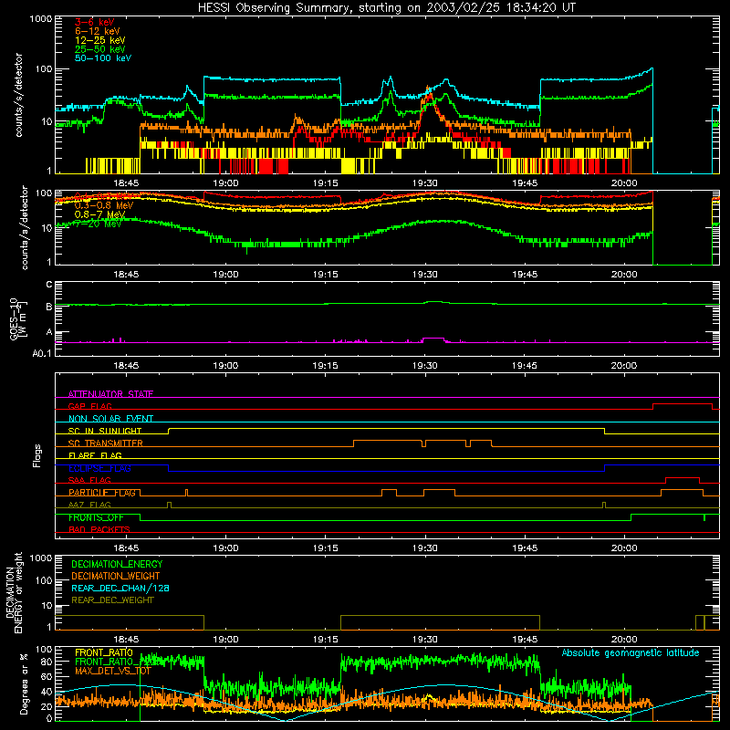
Task: Click the 20:00 tick below the GOES panel
Action: tap(624, 366)
